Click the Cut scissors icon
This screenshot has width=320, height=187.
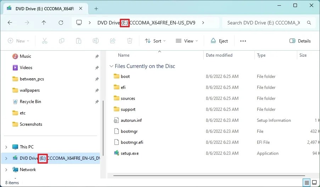coord(45,41)
